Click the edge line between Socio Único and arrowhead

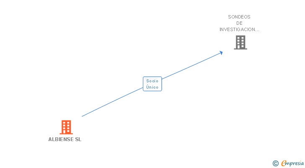coord(191,66)
